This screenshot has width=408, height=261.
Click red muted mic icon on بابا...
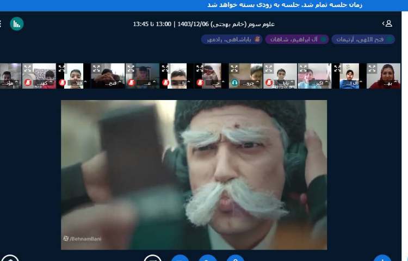point(269,83)
